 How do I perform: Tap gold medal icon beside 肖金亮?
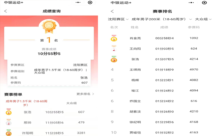pos(114,38)
